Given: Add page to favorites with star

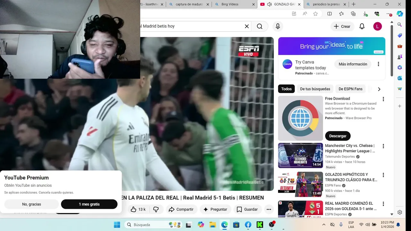Looking at the screenshot, I should 316,14.
